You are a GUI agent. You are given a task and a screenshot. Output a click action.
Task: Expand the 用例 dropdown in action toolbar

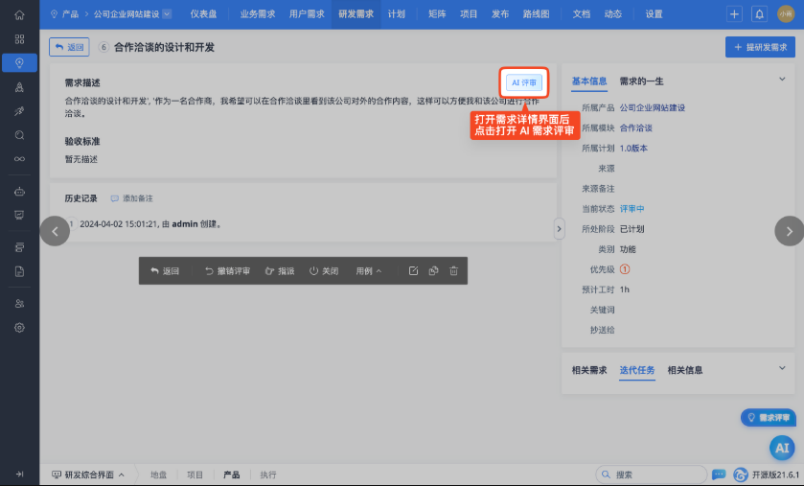(369, 270)
